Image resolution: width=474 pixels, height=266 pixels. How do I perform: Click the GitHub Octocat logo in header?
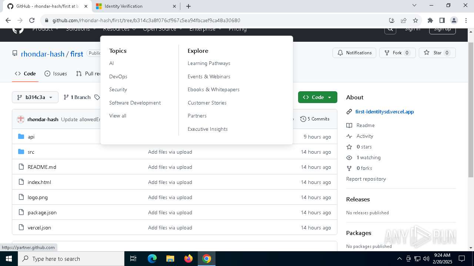[x=18, y=30]
